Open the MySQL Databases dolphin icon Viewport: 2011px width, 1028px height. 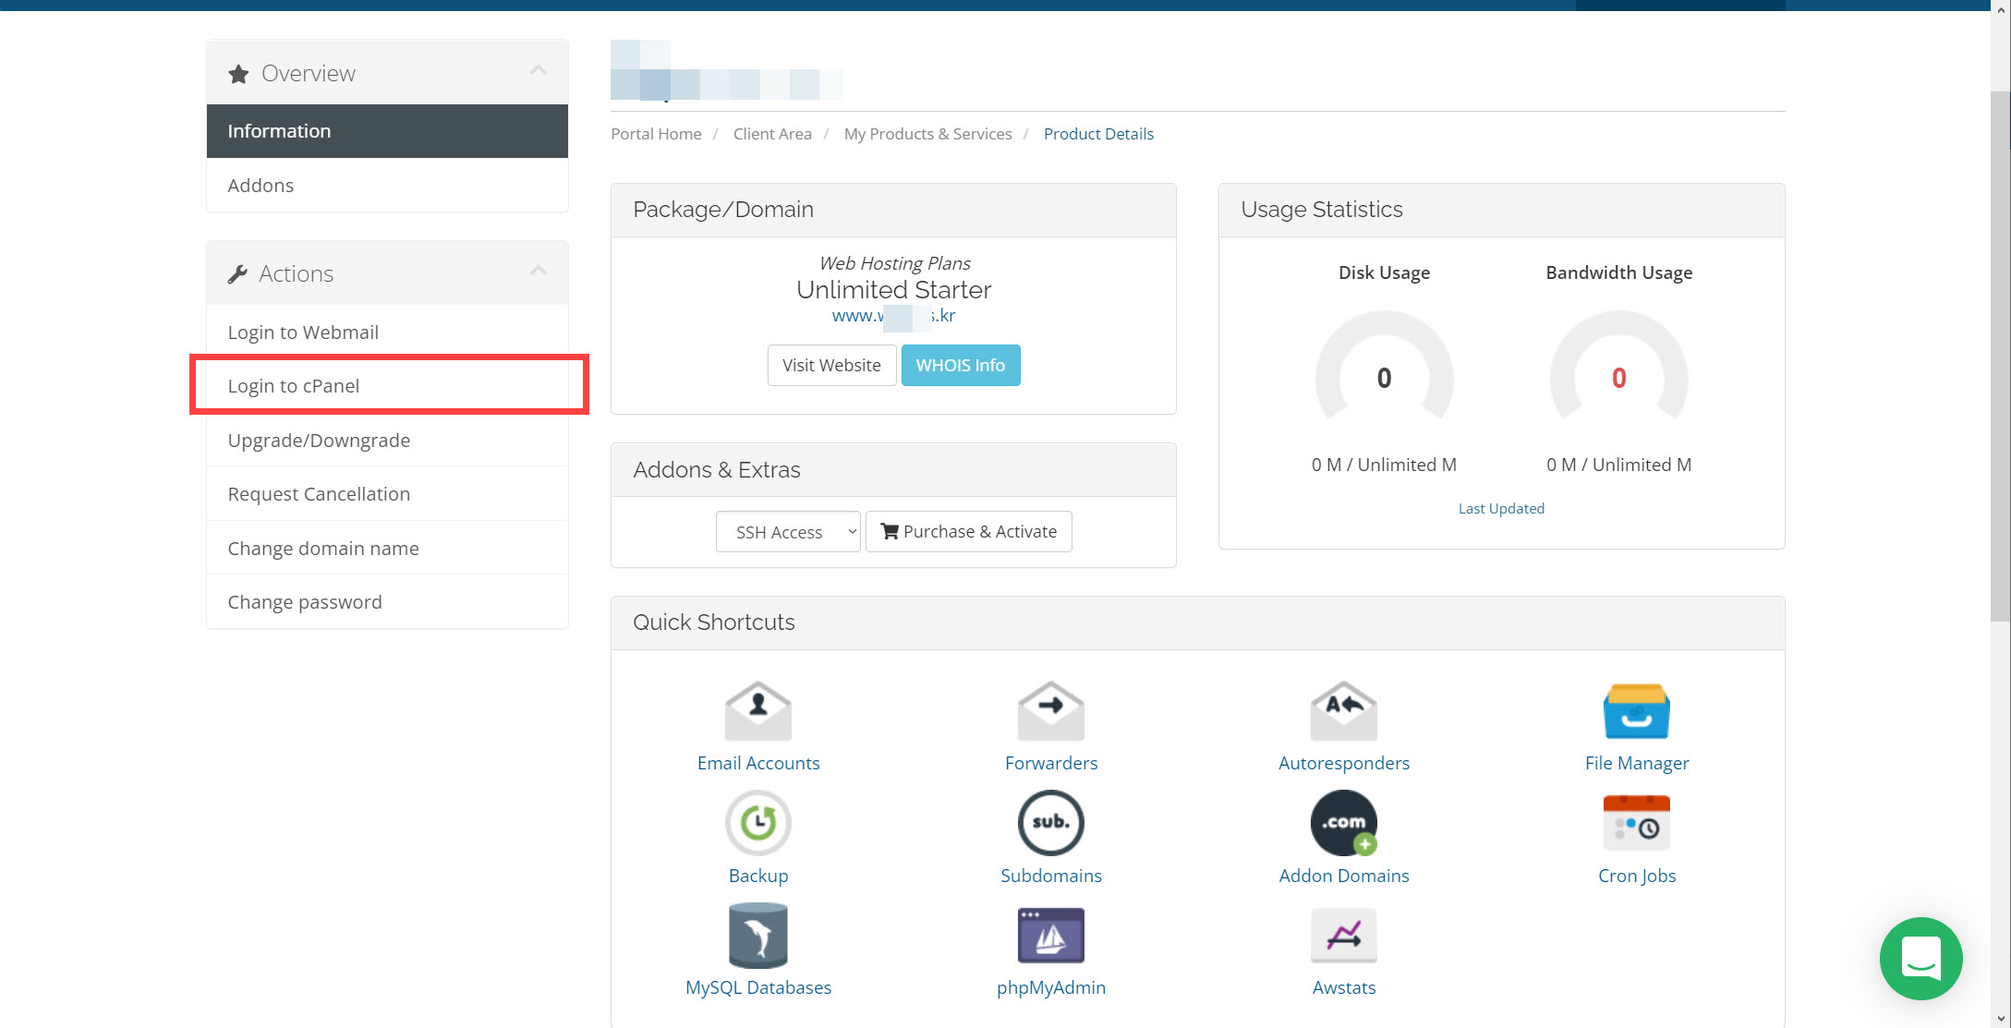pos(757,935)
